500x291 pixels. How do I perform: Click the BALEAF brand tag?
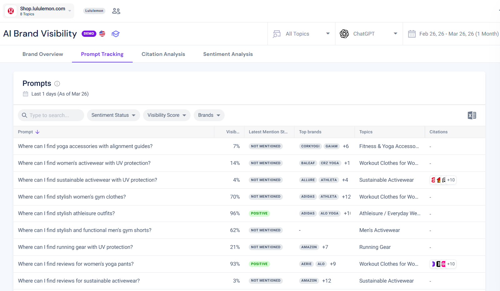[308, 163]
